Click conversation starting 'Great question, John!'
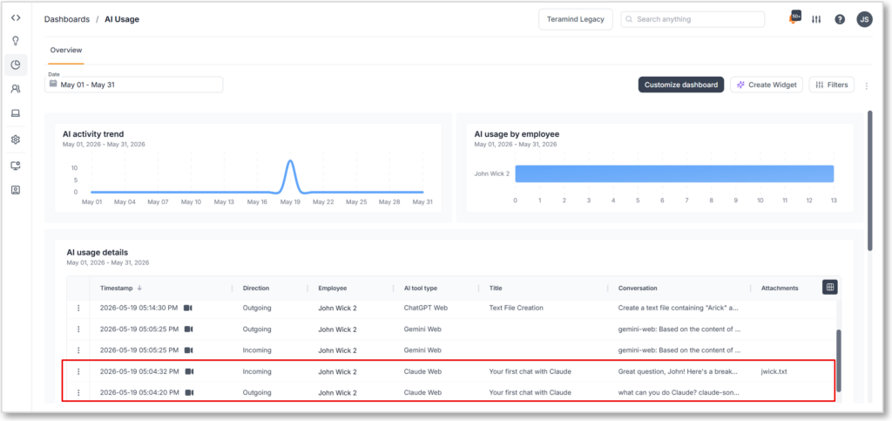892x421 pixels. pyautogui.click(x=678, y=371)
